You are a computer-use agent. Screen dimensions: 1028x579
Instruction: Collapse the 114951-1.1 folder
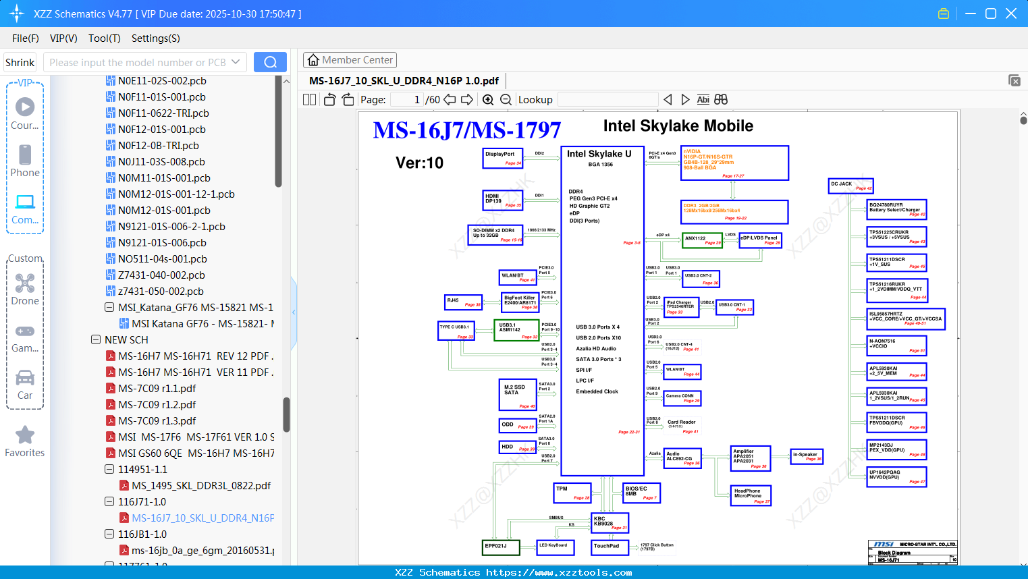(x=109, y=469)
